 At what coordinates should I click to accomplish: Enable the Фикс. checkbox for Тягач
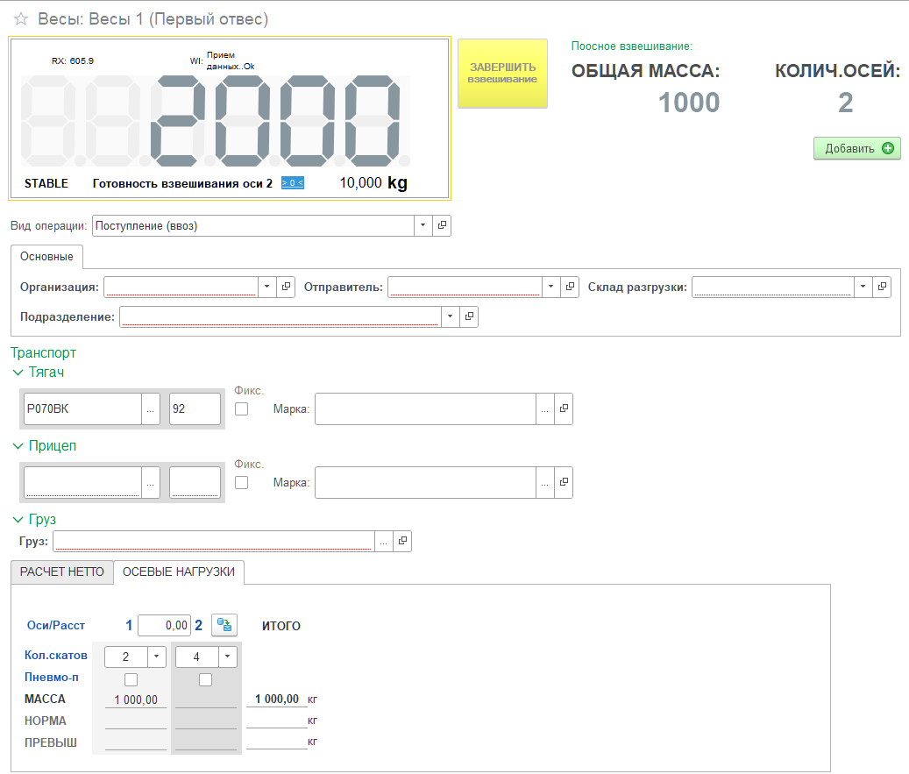point(242,409)
